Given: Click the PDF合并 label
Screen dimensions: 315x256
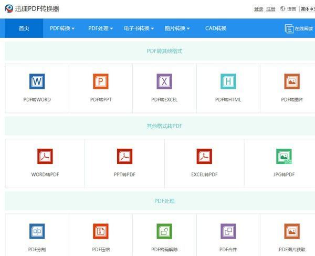Looking at the screenshot, I should tap(228, 249).
